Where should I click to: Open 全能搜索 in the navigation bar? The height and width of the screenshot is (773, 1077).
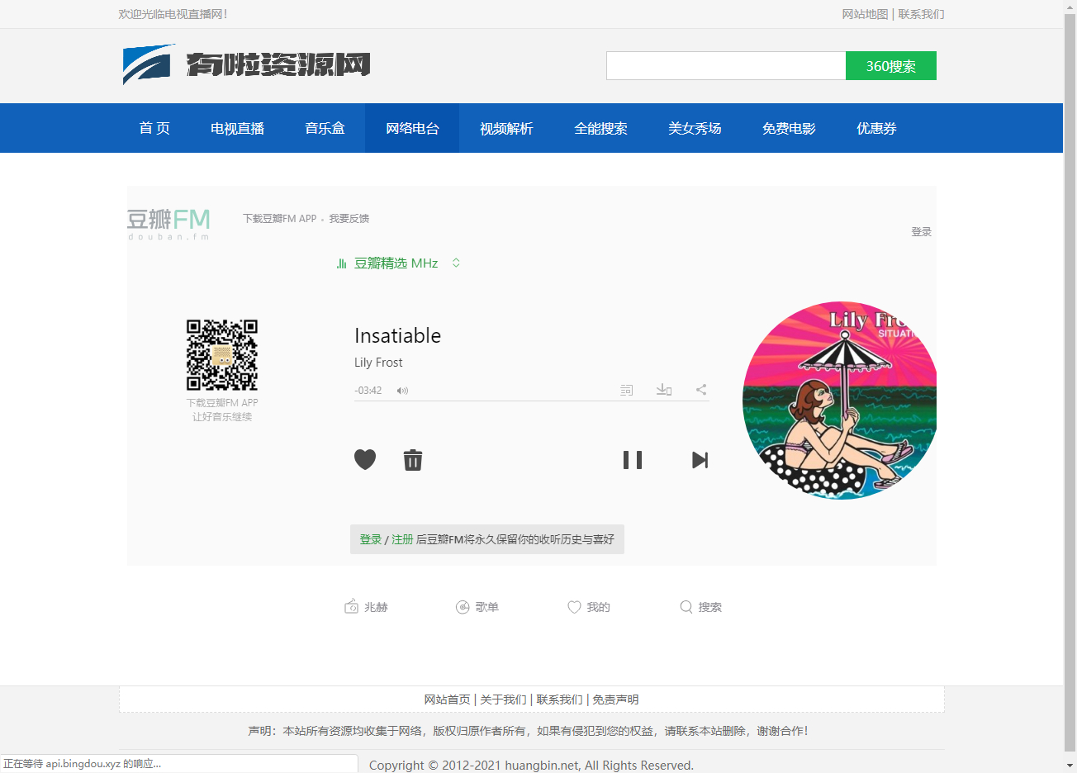[600, 128]
